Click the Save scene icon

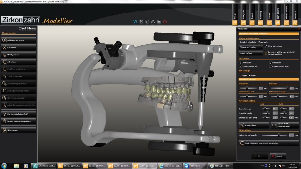[4, 130]
